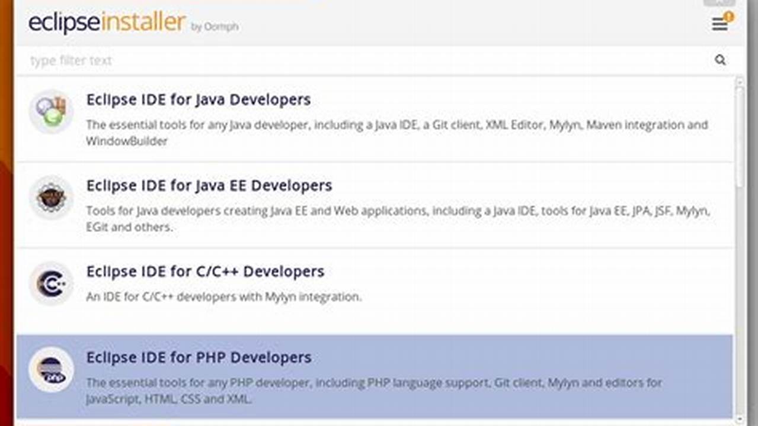The height and width of the screenshot is (426, 758).
Task: Click the partially visible package row at bottom
Action: pyautogui.click(x=379, y=422)
